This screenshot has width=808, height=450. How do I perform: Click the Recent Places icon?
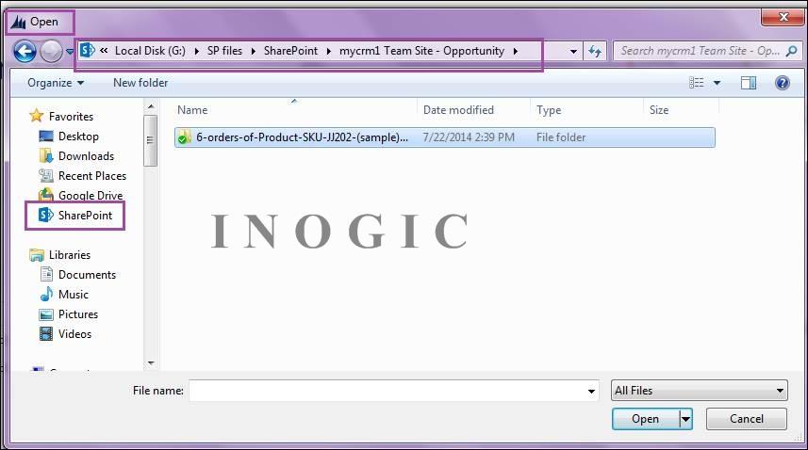46,176
